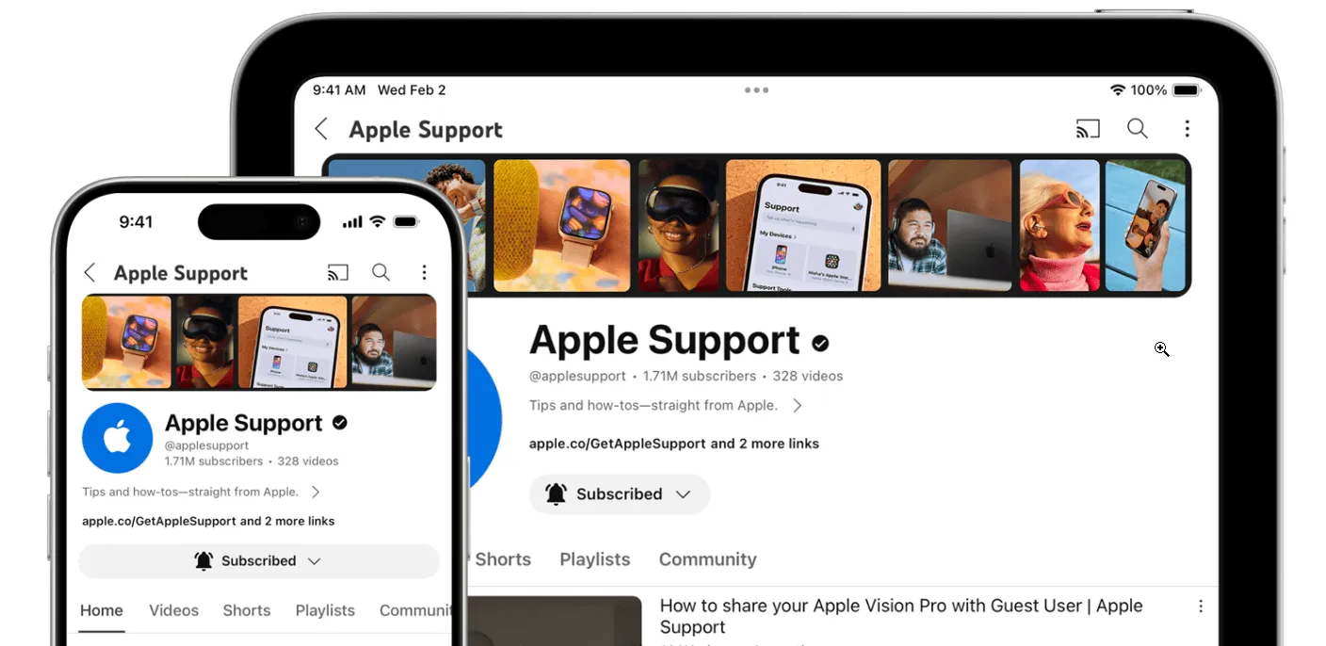Open apple.co/GetAppleSupport link on iPad
The width and height of the screenshot is (1326, 646).
pyautogui.click(x=617, y=444)
